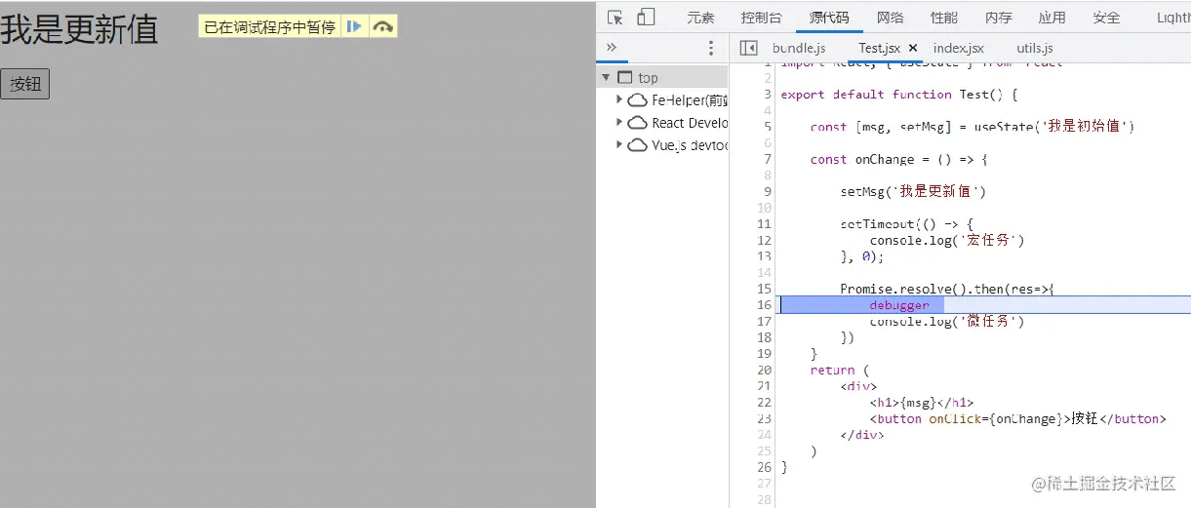Toggle device toolbar icon

646,18
